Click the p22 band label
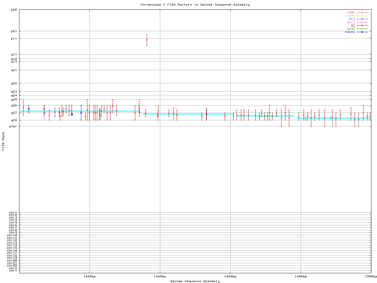The width and height of the screenshot is (377, 283). [x=14, y=10]
